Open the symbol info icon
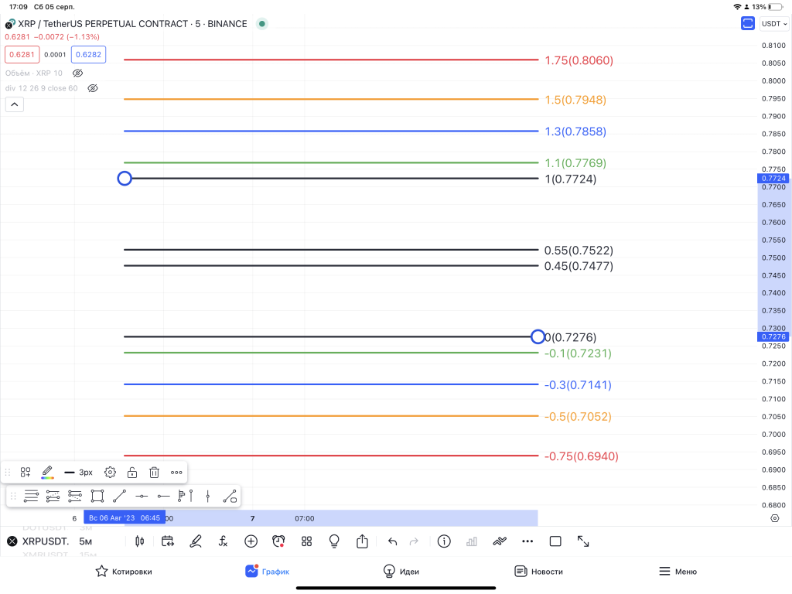The width and height of the screenshot is (792, 594). [x=444, y=541]
